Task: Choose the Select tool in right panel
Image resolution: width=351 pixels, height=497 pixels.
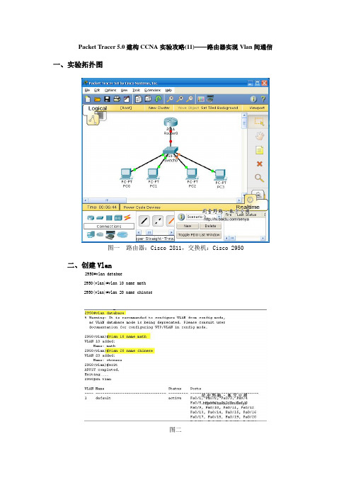Action: coord(259,122)
